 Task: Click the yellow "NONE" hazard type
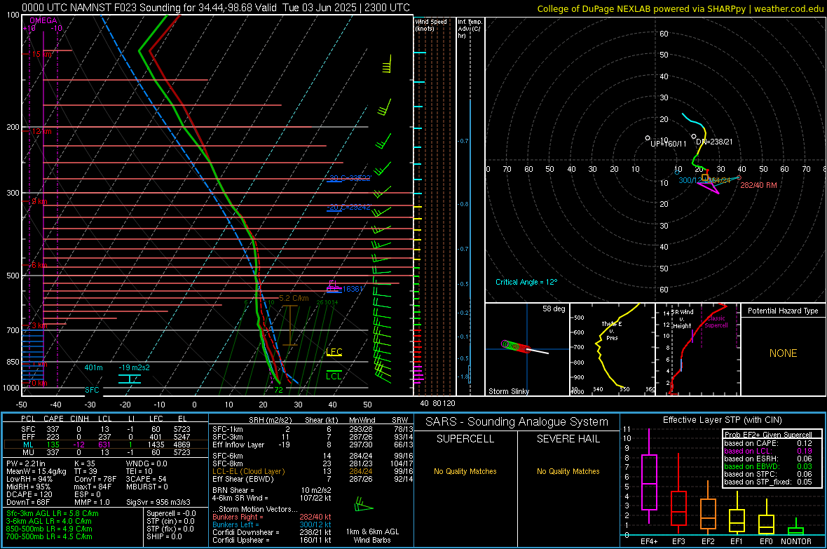tap(784, 353)
